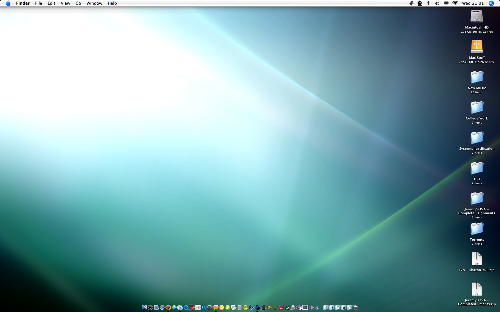500x312 pixels.
Task: Open System Preferences in the Dock
Action: point(198,308)
